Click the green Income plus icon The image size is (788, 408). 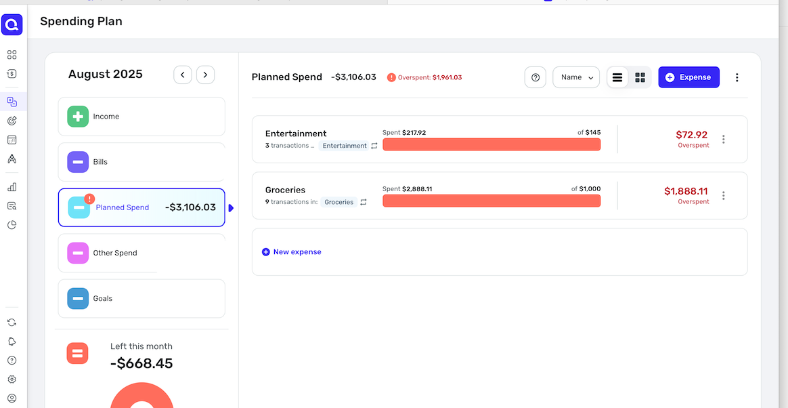78,116
